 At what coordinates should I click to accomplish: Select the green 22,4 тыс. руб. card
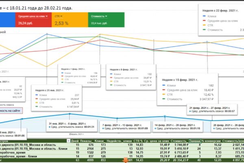106,20
